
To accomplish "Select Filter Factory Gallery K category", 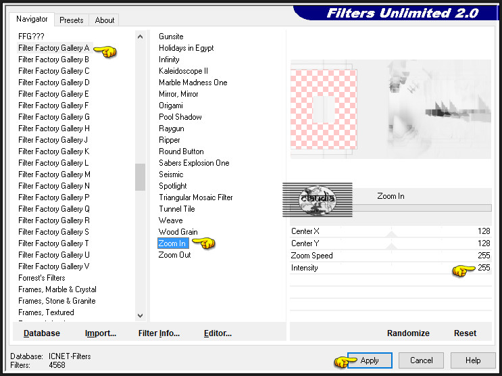I will coord(54,151).
